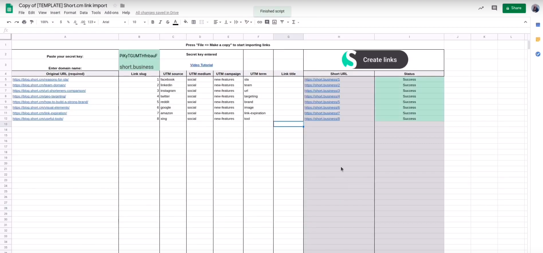The width and height of the screenshot is (543, 253).
Task: Insert a comment from the toolbar
Action: [x=267, y=22]
